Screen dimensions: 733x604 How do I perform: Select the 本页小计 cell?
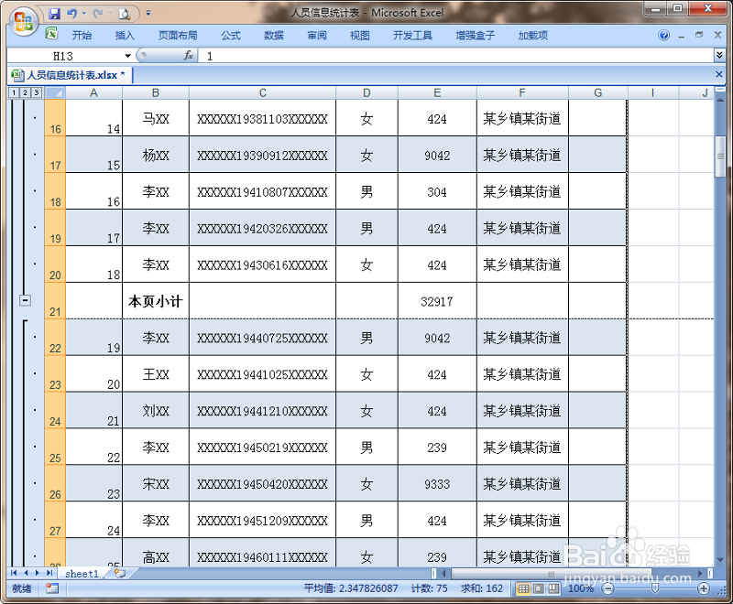pos(156,301)
